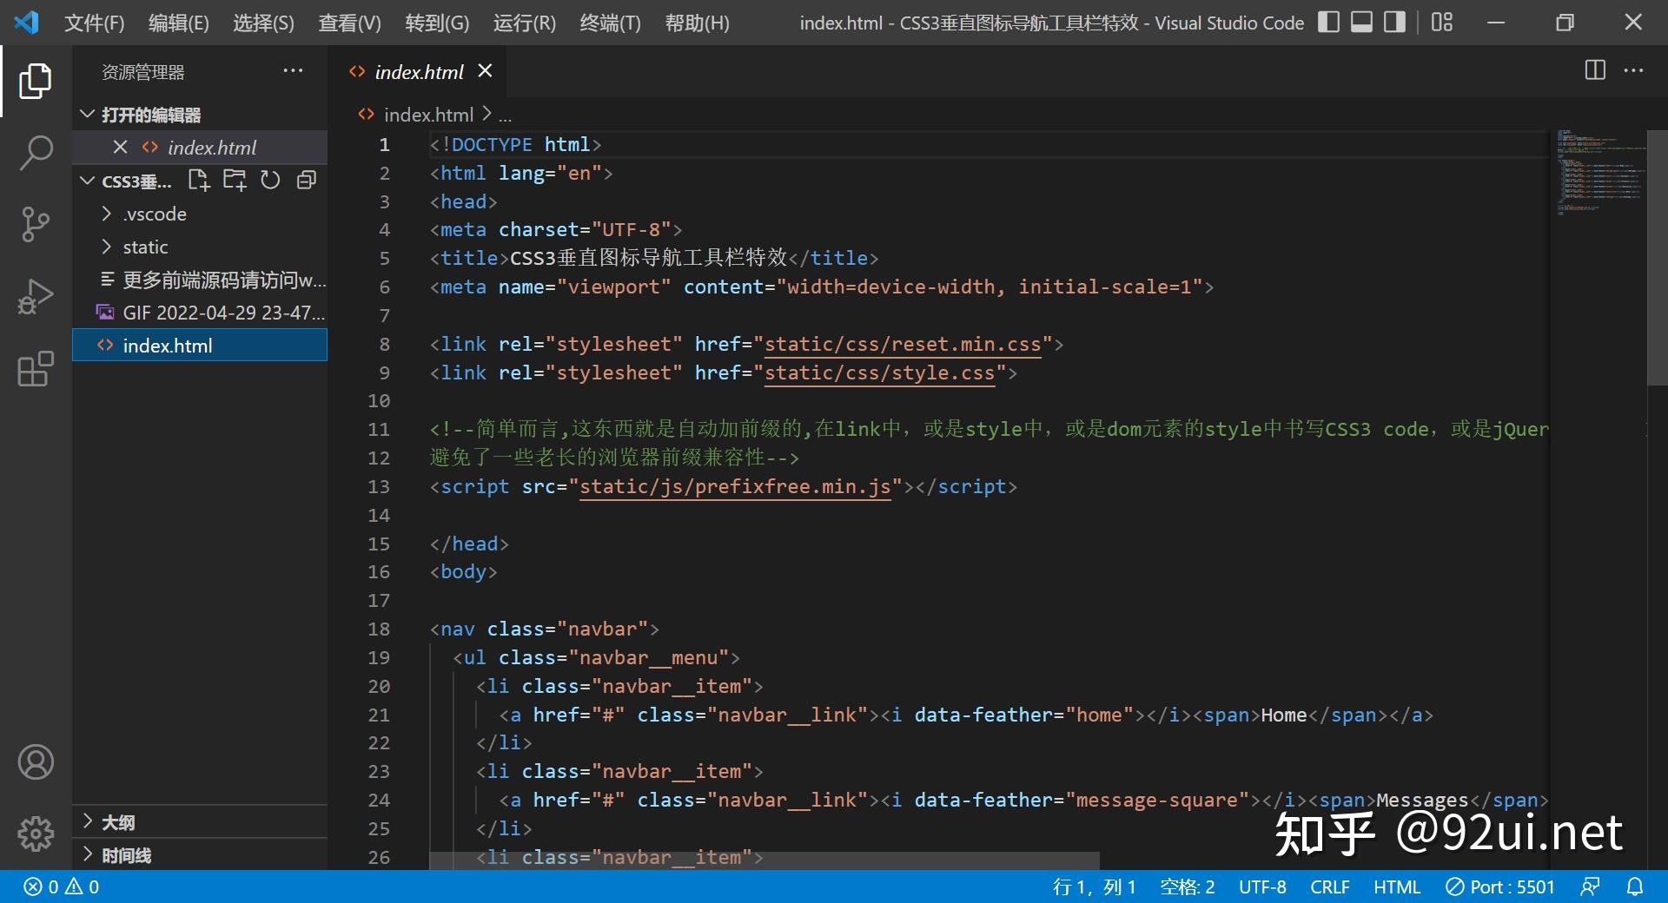Screen dimensions: 1668x903
Task: Close index.html in open editors list
Action: coord(120,148)
